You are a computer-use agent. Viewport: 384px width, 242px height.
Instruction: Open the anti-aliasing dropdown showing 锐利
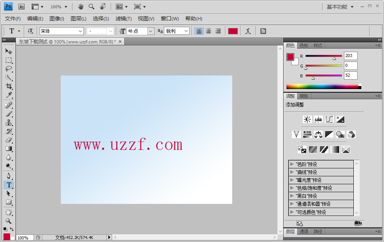[x=176, y=31]
